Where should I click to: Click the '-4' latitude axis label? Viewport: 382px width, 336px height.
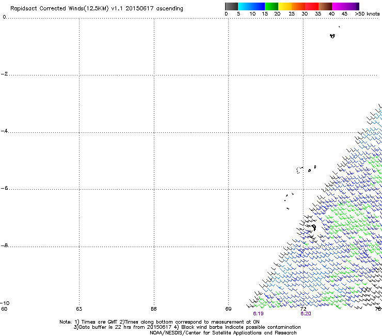4,131
